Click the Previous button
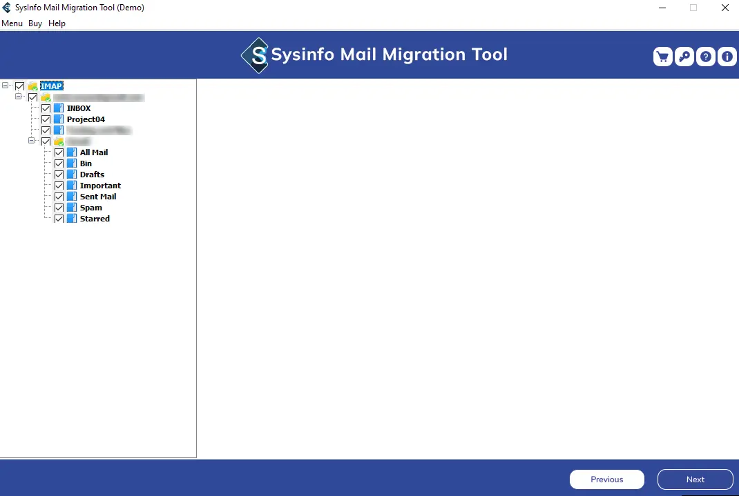This screenshot has height=496, width=739. tap(606, 479)
